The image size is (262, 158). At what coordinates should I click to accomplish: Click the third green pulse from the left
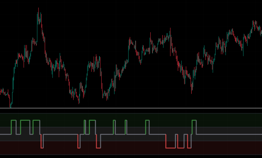pos(36,121)
